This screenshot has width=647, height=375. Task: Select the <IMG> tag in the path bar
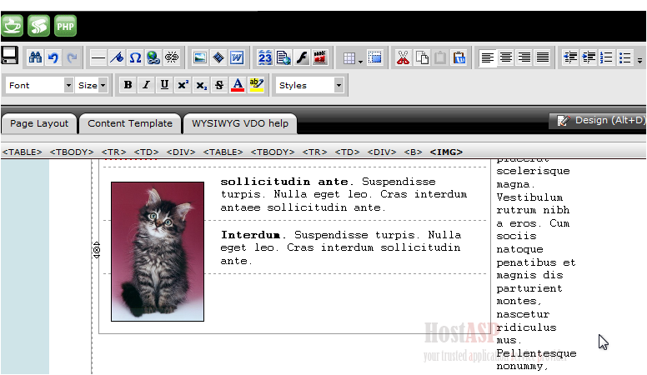446,152
